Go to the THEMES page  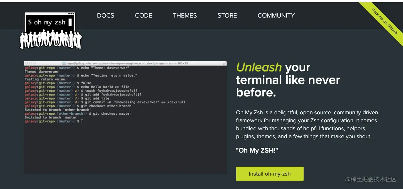pos(185,15)
